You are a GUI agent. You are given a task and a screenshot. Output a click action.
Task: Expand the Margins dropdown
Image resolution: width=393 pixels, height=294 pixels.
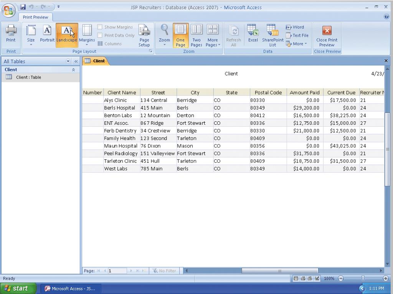(x=87, y=35)
